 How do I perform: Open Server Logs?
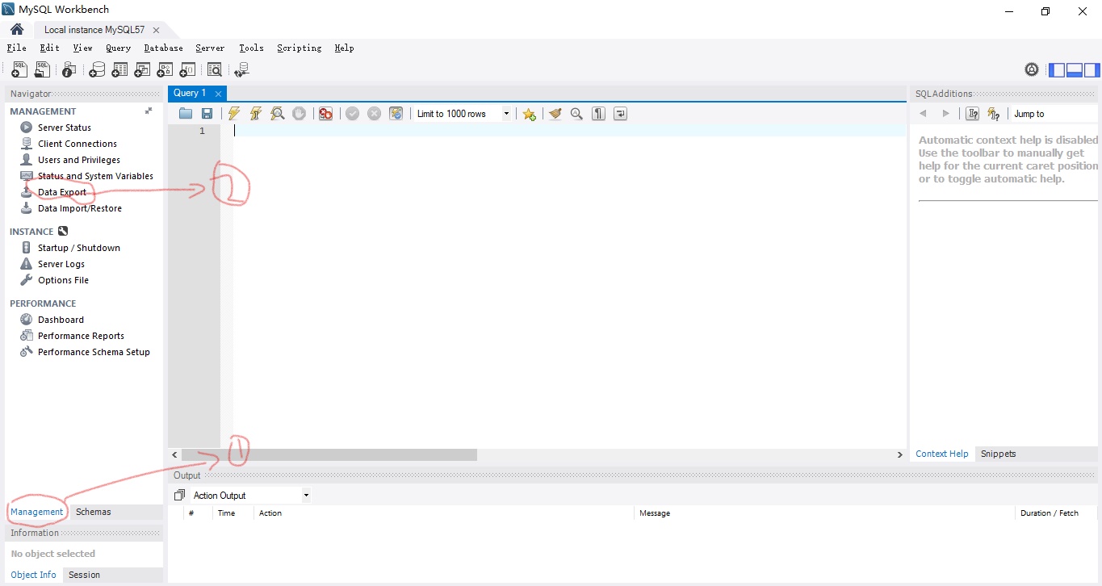(x=61, y=264)
